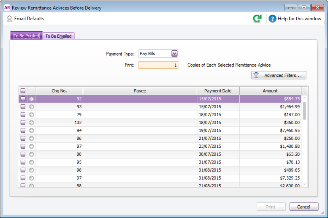Sort by the Amount column header

(270, 91)
